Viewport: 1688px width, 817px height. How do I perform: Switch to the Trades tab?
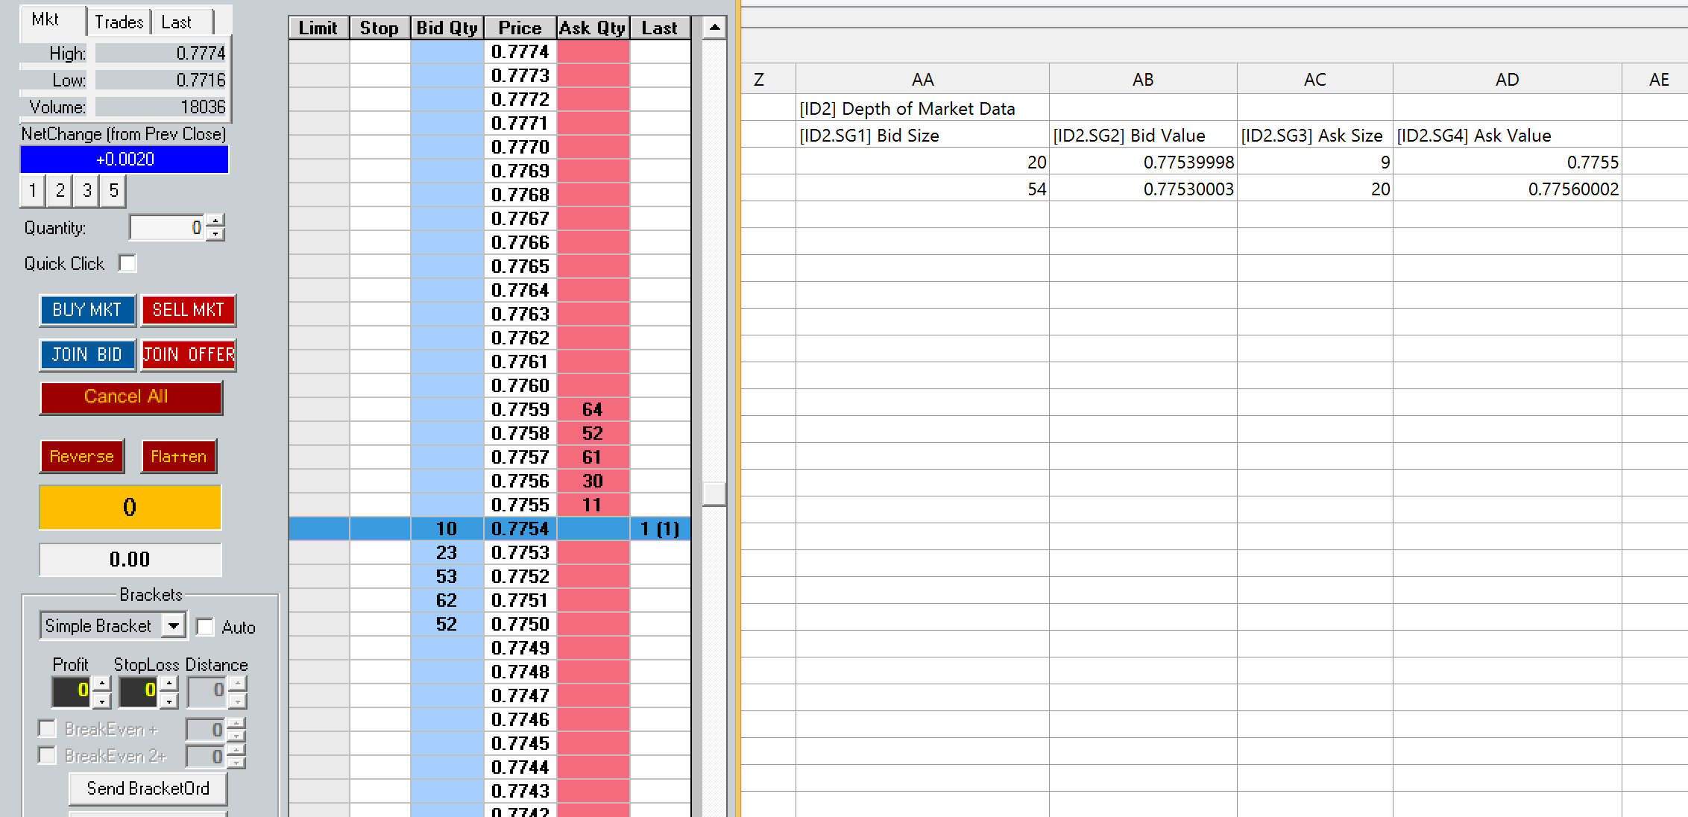(x=119, y=22)
